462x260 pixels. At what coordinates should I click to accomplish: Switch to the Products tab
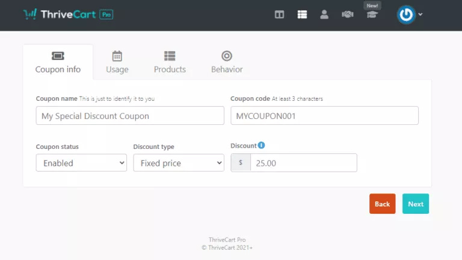tap(170, 62)
